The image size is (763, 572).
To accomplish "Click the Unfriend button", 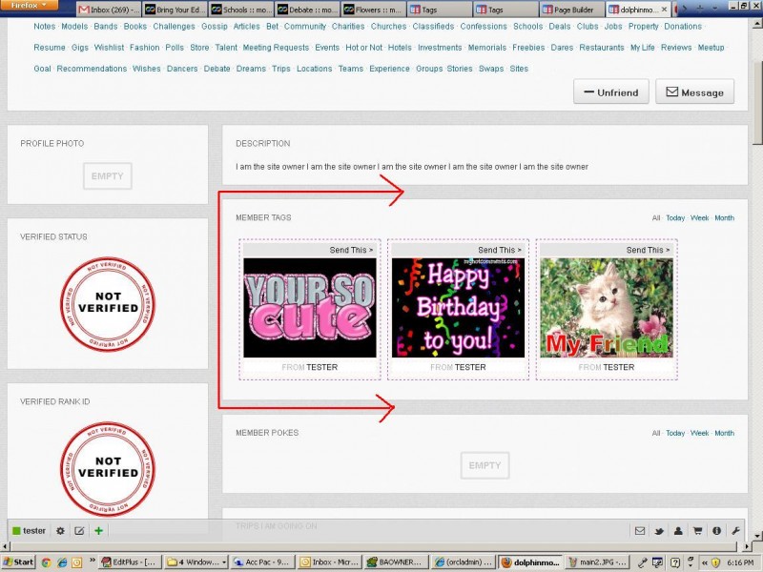I will (x=610, y=92).
